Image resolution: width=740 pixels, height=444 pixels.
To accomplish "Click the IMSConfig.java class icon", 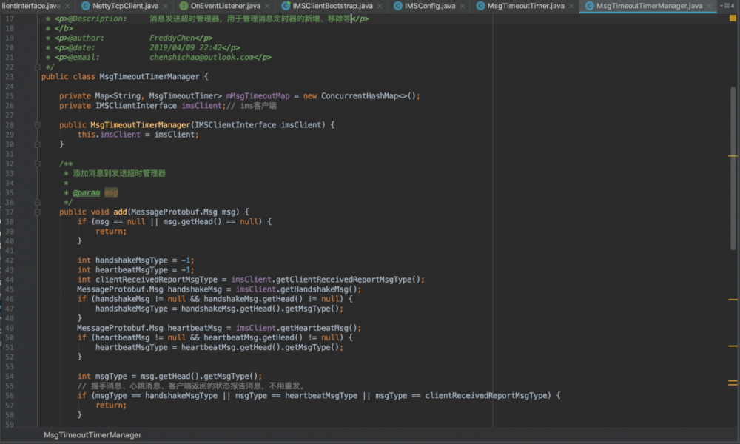I will [398, 6].
